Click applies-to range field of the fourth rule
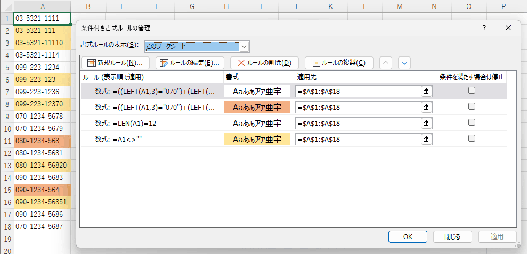Screen dimensions: 527x254 358,139
